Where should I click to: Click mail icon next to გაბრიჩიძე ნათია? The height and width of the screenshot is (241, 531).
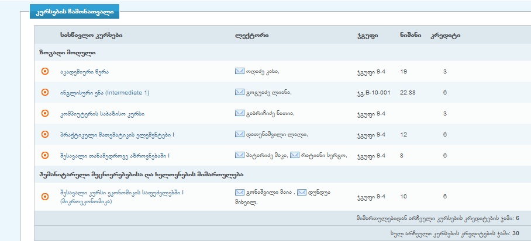239,113
